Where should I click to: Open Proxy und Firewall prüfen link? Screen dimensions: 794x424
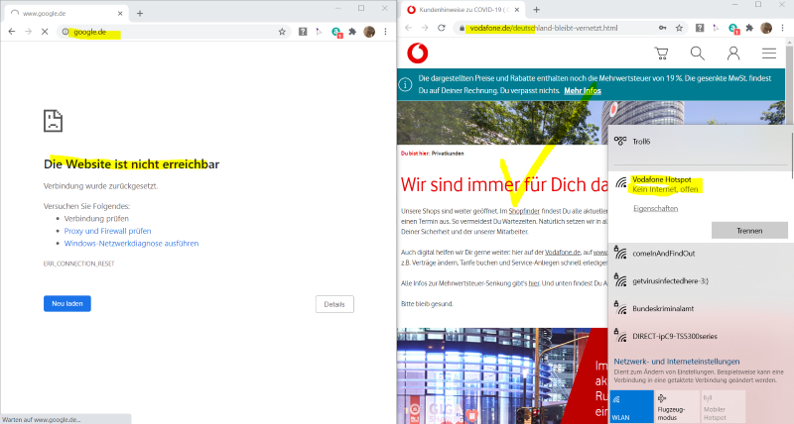tap(107, 231)
